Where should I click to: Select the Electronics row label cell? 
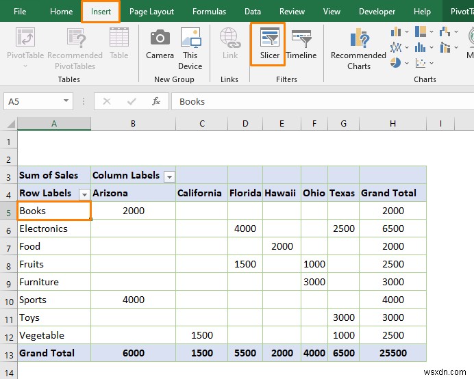54,228
